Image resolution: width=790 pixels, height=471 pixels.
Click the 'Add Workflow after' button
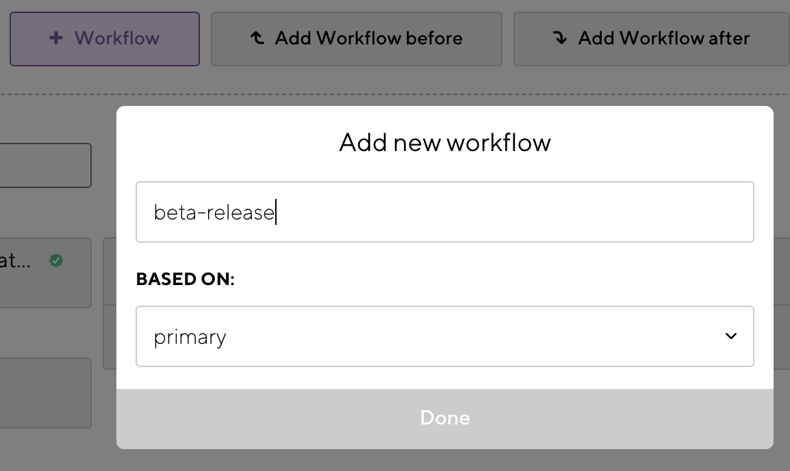651,38
